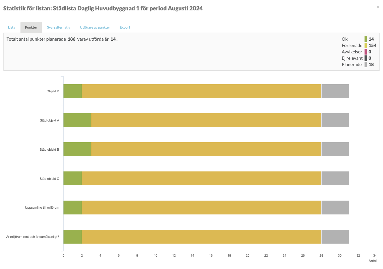Click the yellow Försenade legend swatch
This screenshot has width=383, height=269.
pos(366,46)
